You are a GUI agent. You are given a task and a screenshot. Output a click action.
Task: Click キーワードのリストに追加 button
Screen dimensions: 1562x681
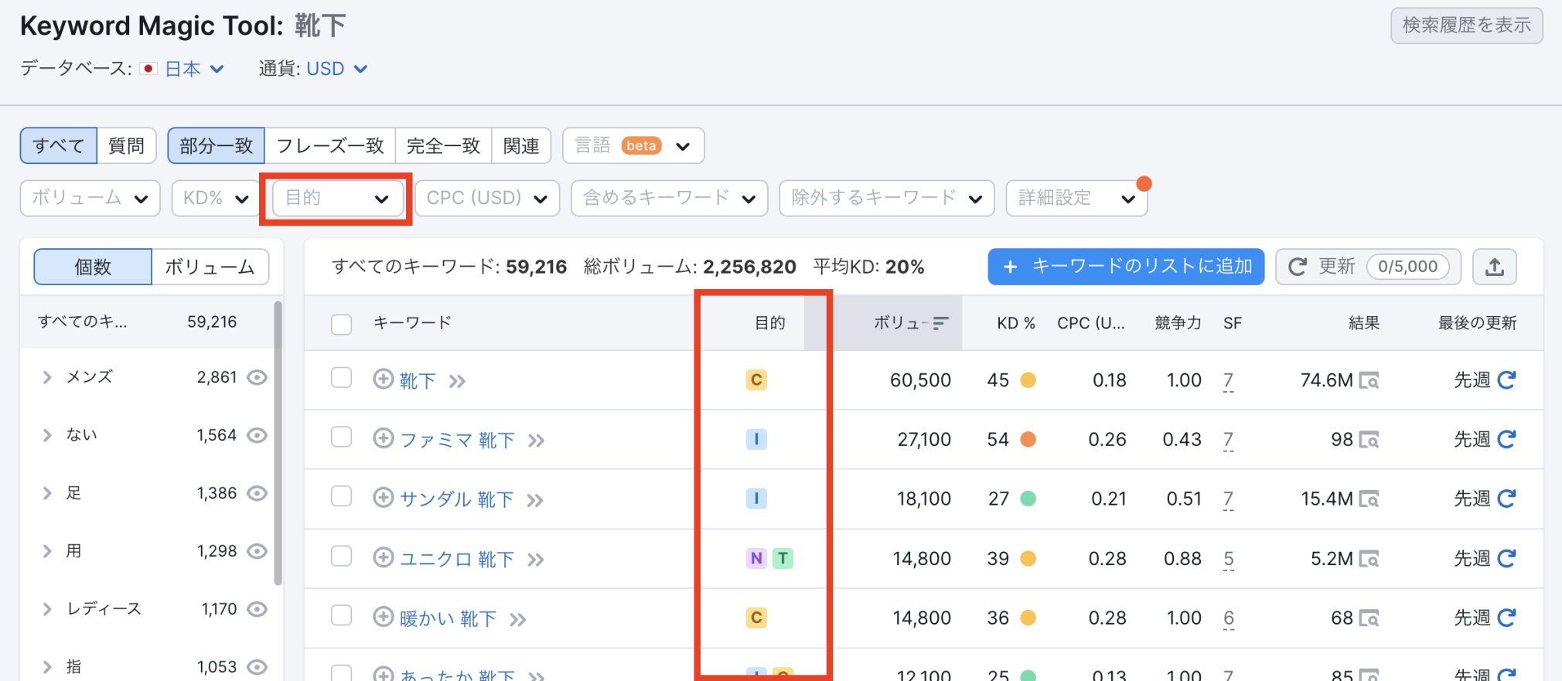click(1126, 267)
